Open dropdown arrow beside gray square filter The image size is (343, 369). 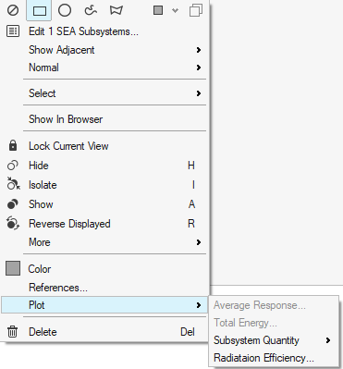click(175, 11)
